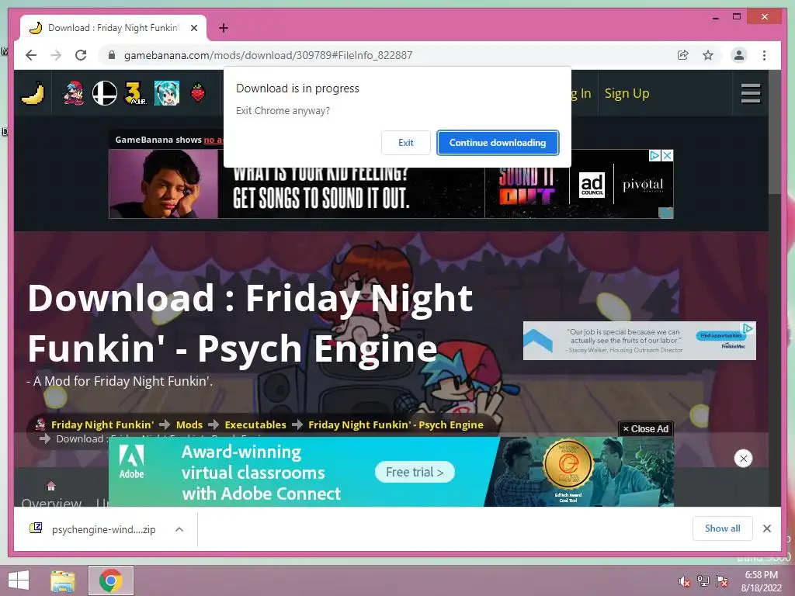This screenshot has width=795, height=596.
Task: Open Hatsune Miku game icon
Action: coord(167,93)
